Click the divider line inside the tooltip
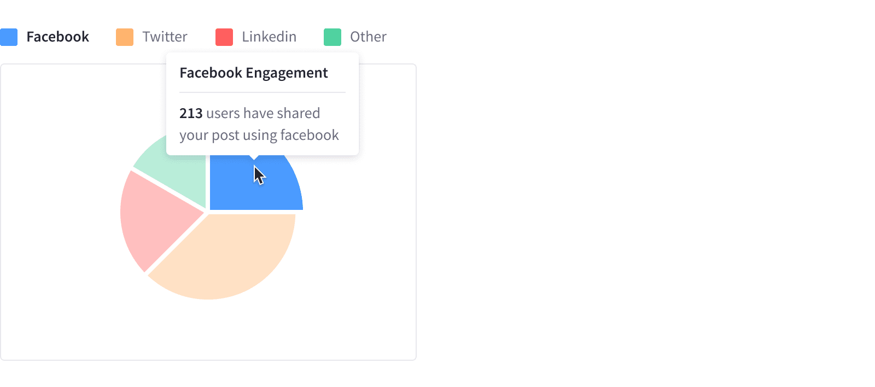Image resolution: width=875 pixels, height=387 pixels. [x=262, y=92]
